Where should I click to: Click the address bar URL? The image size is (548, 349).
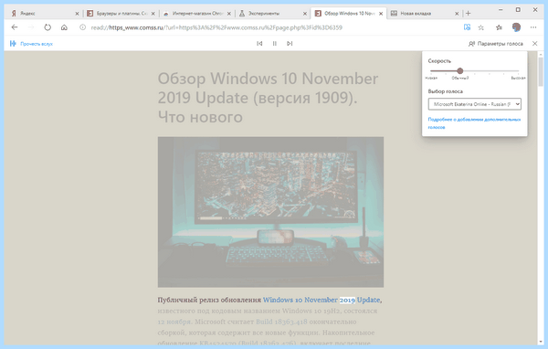[216, 27]
